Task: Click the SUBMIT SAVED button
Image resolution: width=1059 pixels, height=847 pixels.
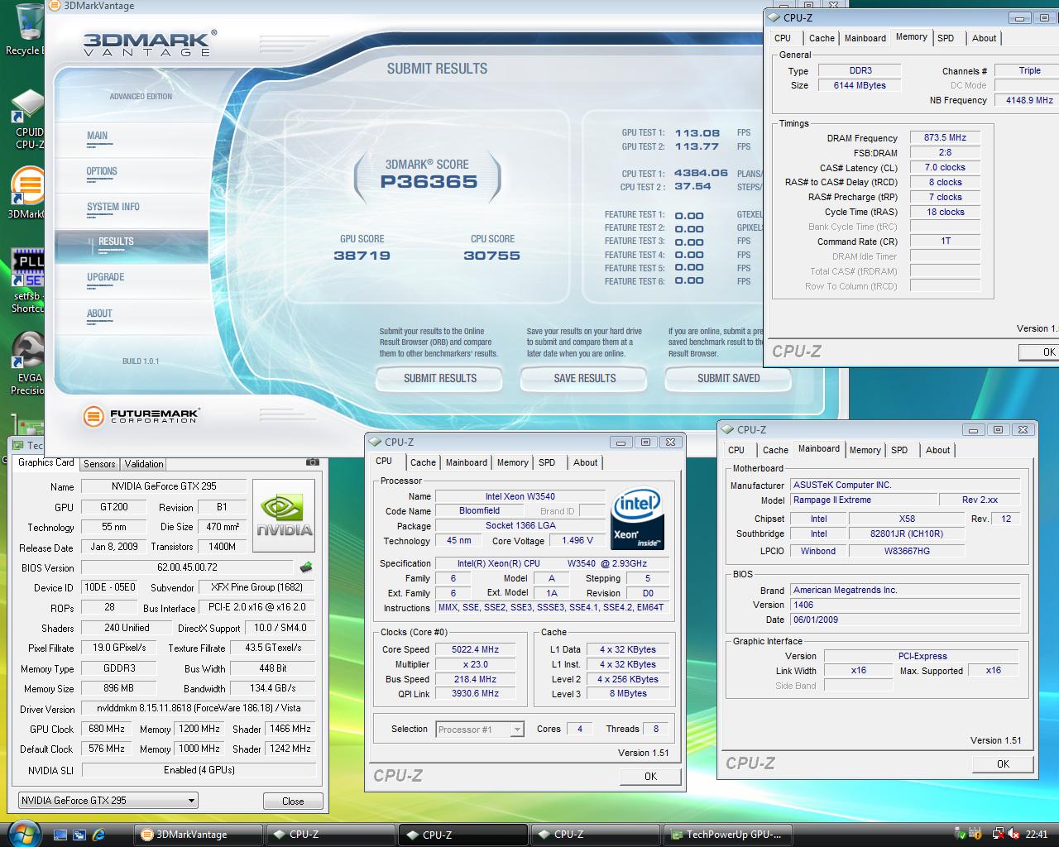Action: (728, 378)
